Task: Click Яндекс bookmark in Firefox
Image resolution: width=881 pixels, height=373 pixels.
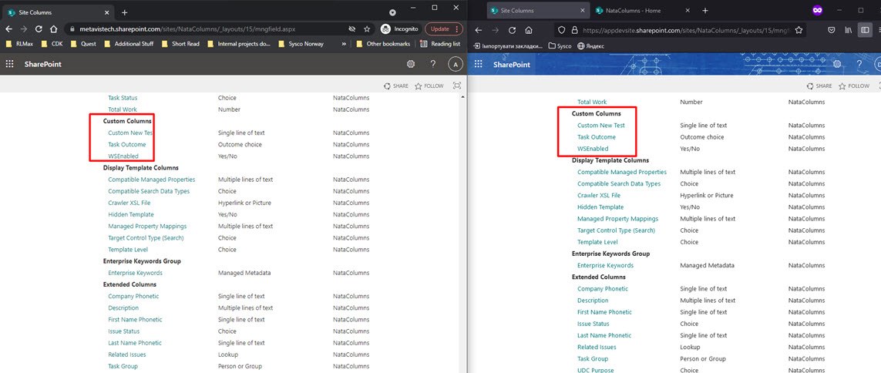Action: pyautogui.click(x=590, y=46)
